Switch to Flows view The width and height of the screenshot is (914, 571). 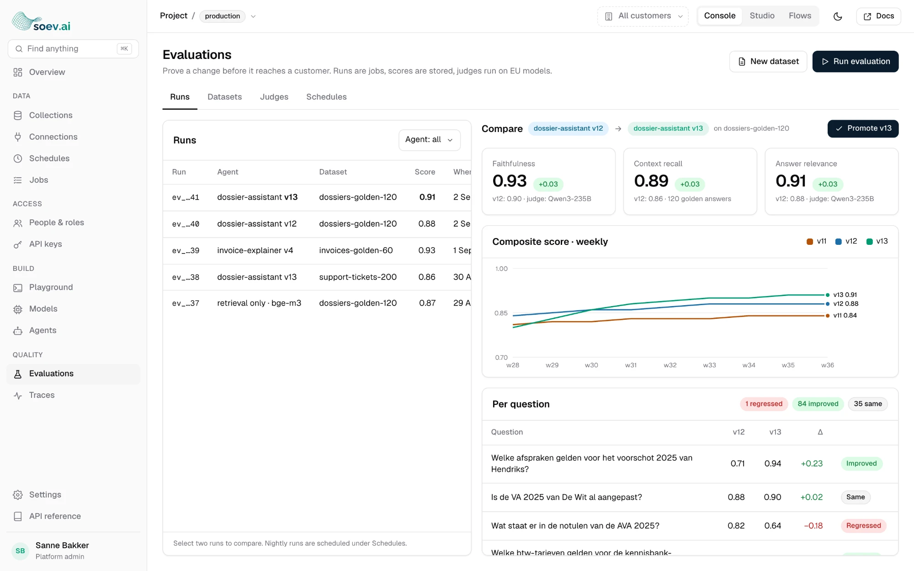(800, 16)
